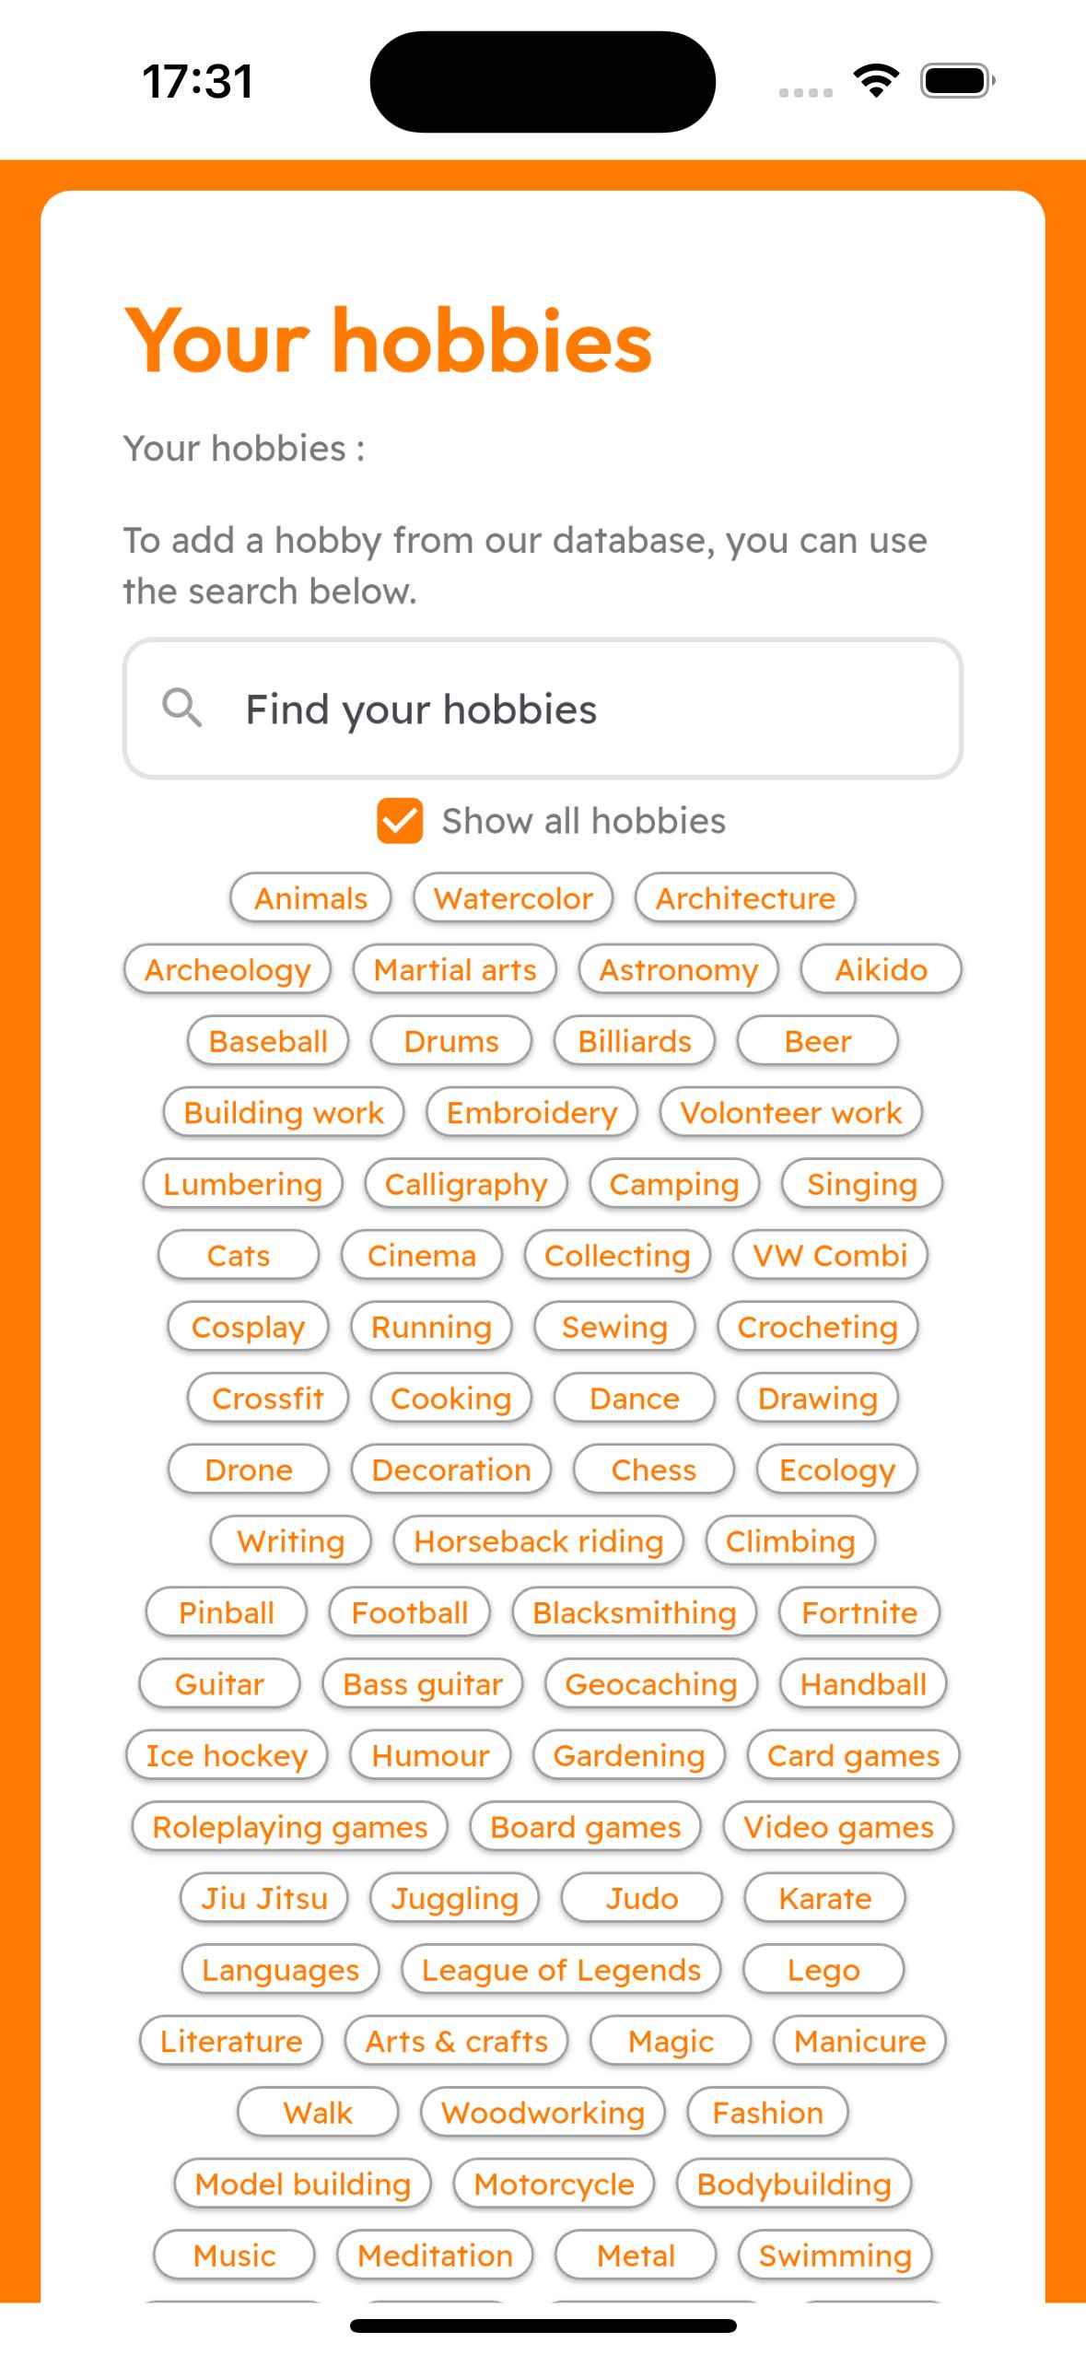Choose League of Legends as a hobby
The width and height of the screenshot is (1086, 2355).
pyautogui.click(x=560, y=1970)
